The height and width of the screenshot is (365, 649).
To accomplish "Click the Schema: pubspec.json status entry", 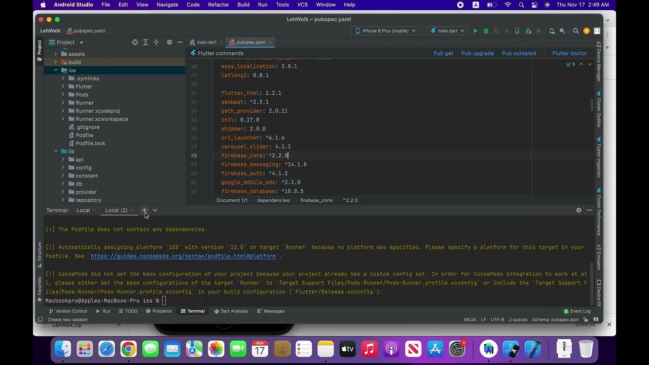I will point(555,320).
